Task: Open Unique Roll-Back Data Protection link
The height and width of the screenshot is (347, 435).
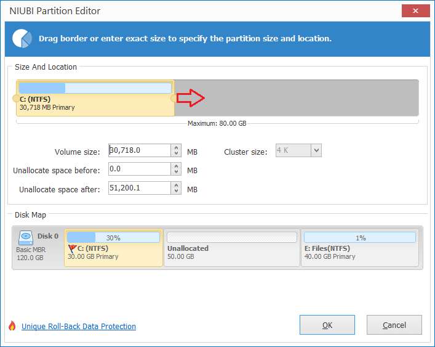Action: [79, 326]
